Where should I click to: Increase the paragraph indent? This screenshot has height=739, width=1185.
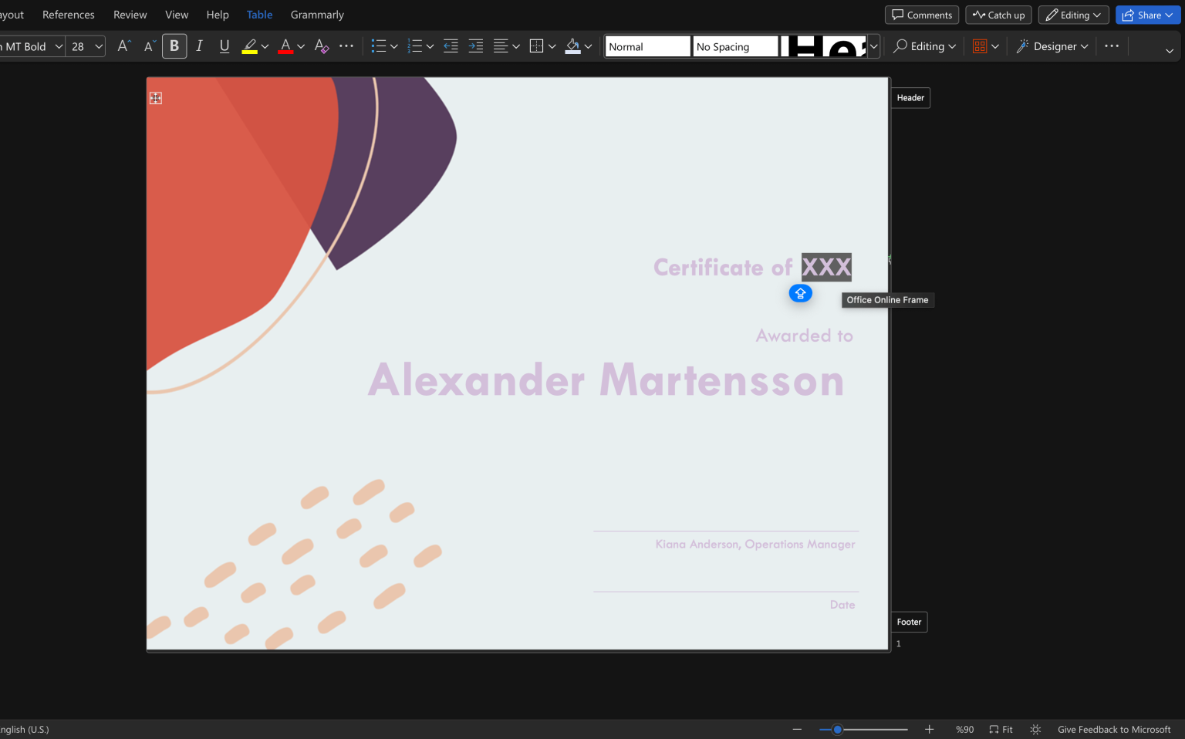click(x=475, y=46)
